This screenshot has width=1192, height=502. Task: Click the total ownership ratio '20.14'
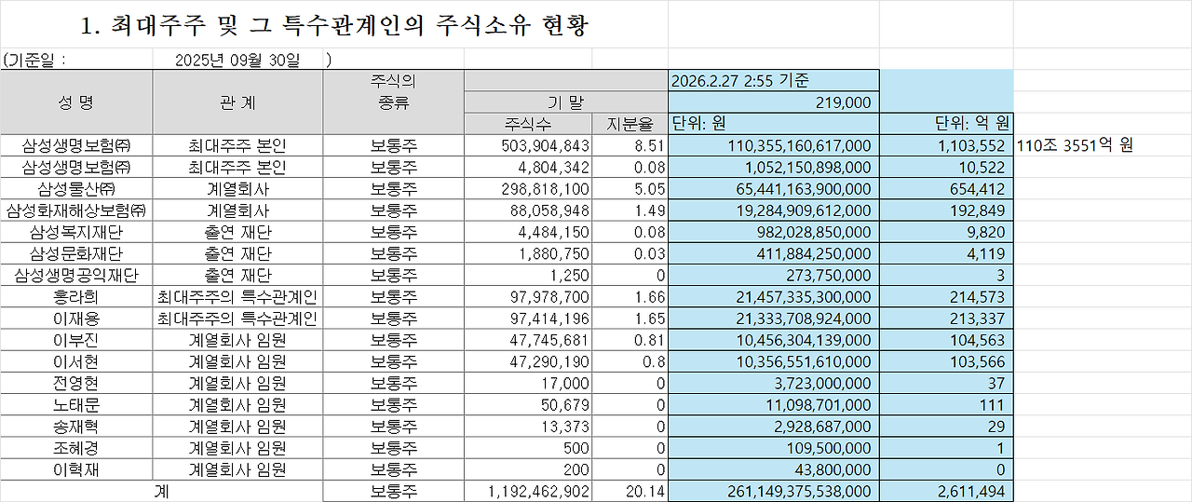630,491
